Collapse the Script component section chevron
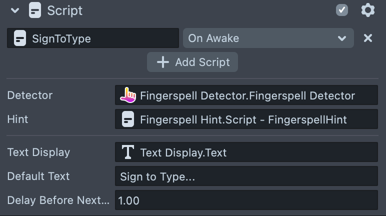 point(15,10)
